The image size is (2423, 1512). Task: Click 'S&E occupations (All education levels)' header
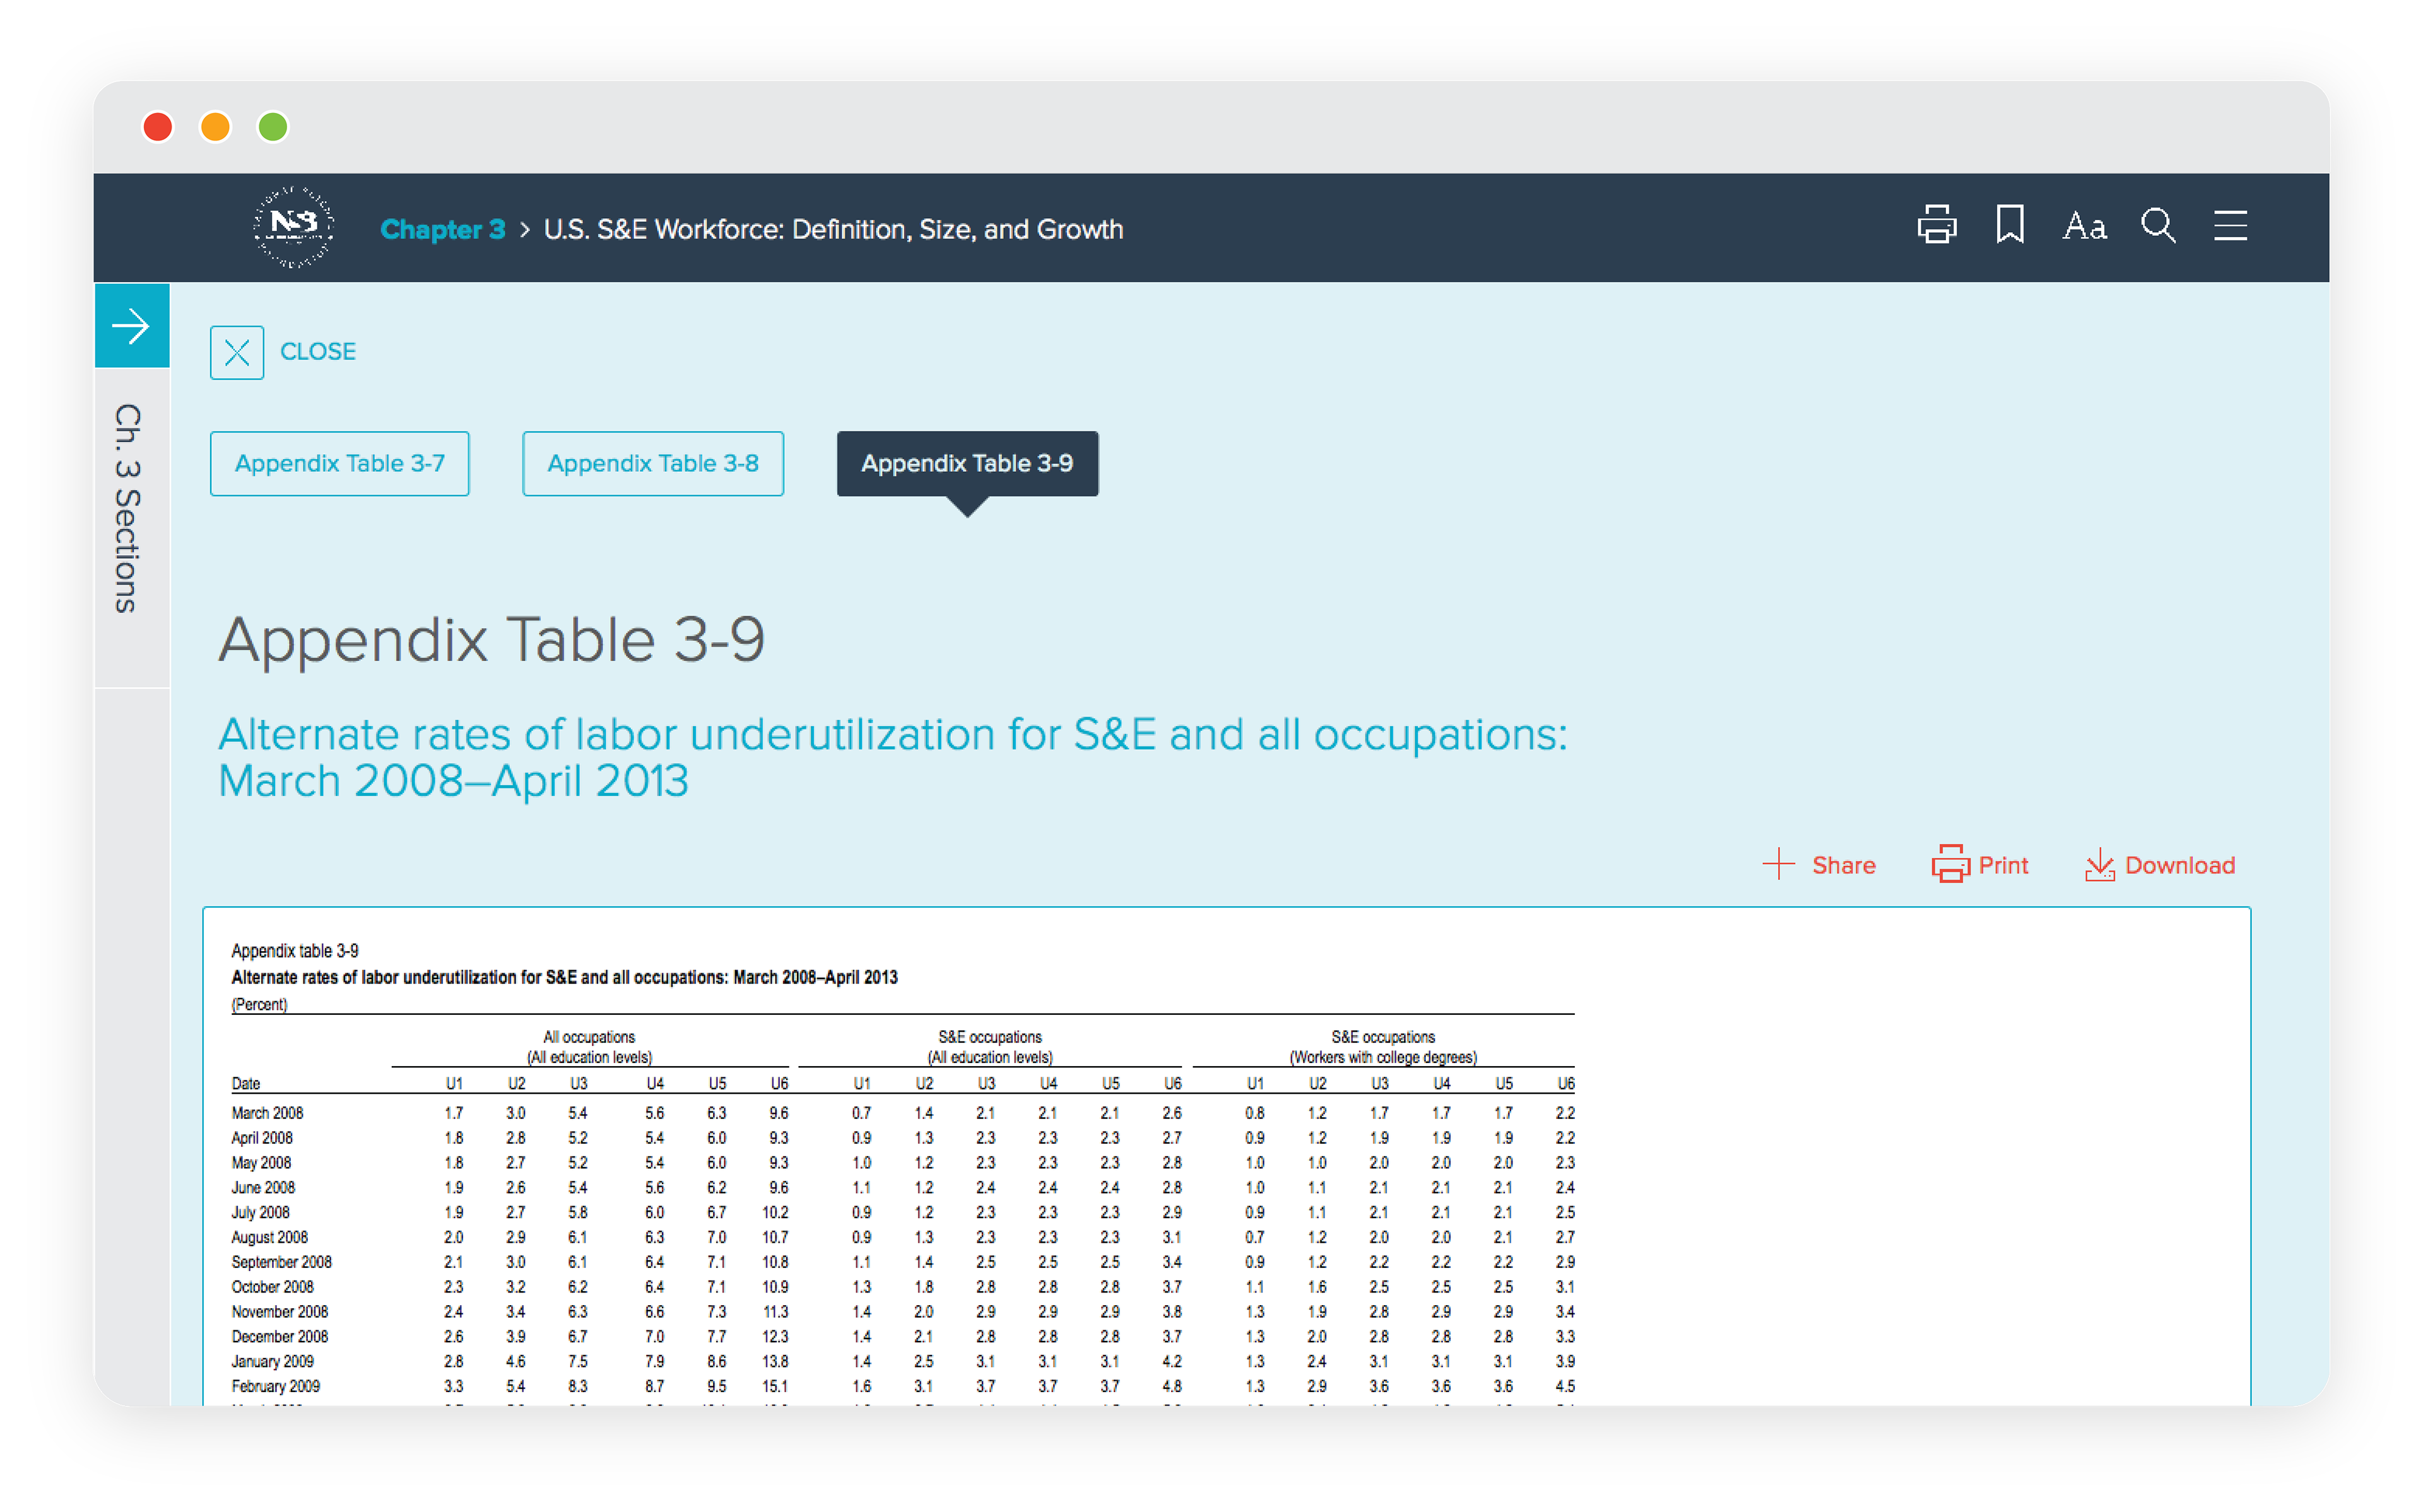coord(989,1047)
